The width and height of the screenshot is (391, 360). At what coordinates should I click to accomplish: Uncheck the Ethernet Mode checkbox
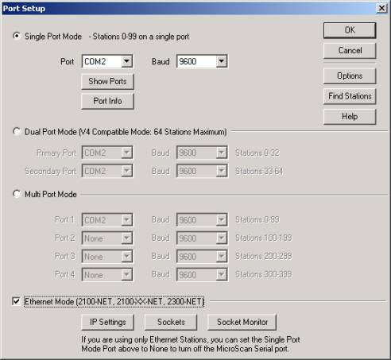[x=16, y=301]
